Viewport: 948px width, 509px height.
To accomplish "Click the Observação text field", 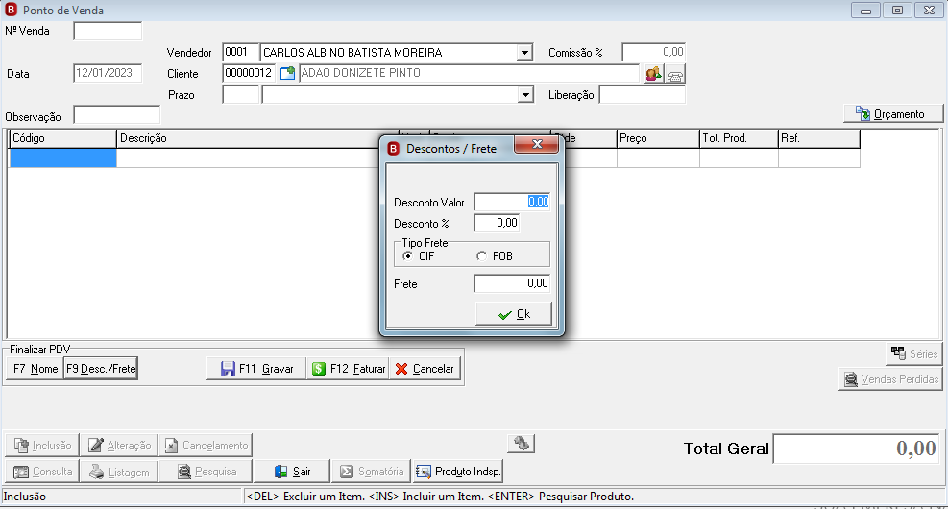I will 116,115.
